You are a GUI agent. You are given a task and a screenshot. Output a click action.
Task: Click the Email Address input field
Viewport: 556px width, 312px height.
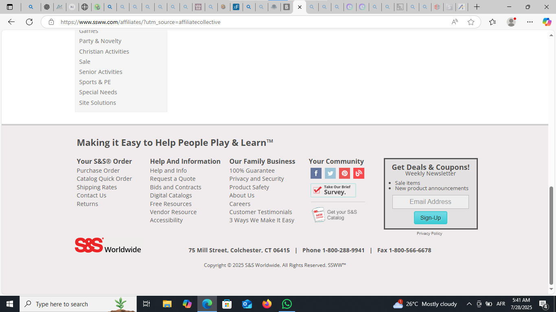[x=430, y=202]
